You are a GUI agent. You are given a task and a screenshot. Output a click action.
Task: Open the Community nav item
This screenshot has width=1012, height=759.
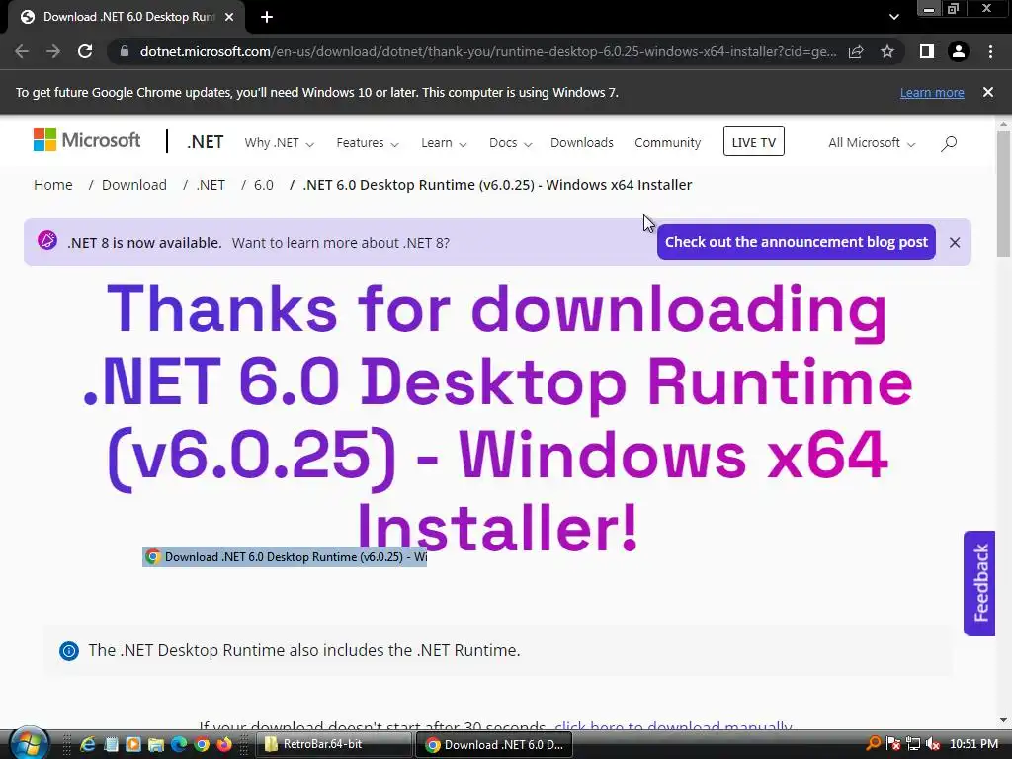tap(667, 143)
